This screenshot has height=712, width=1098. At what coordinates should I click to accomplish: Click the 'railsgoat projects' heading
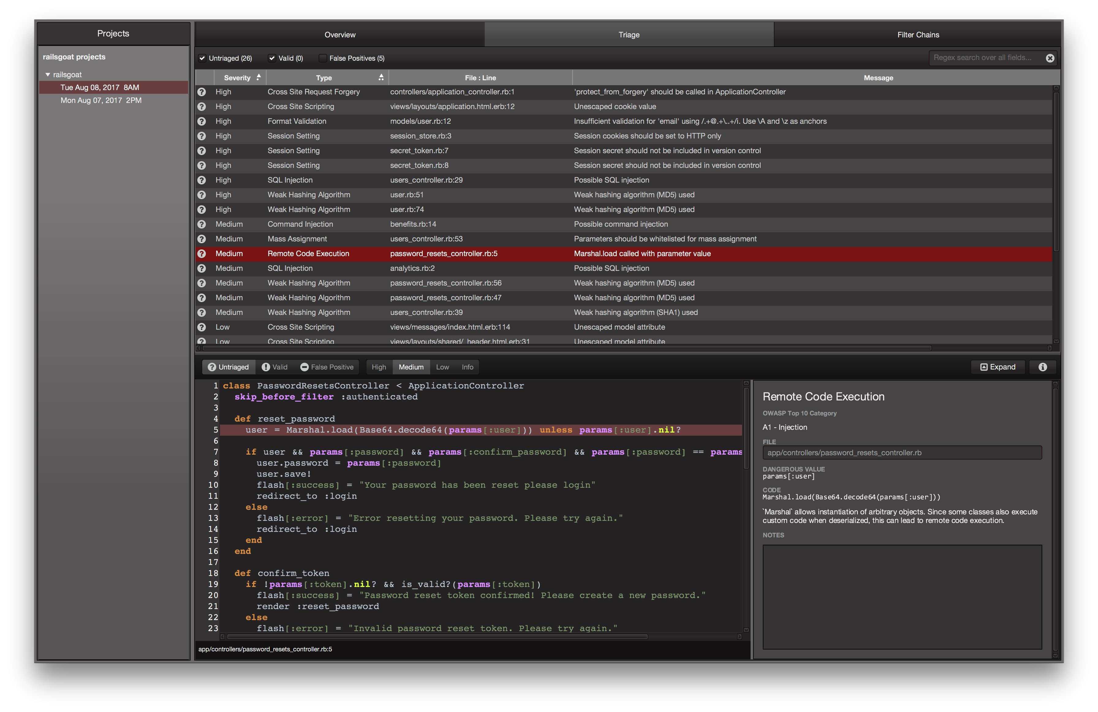click(x=74, y=57)
